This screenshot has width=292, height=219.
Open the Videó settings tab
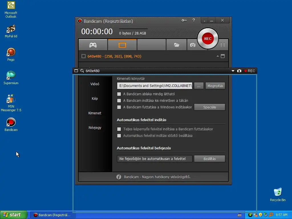95,84
